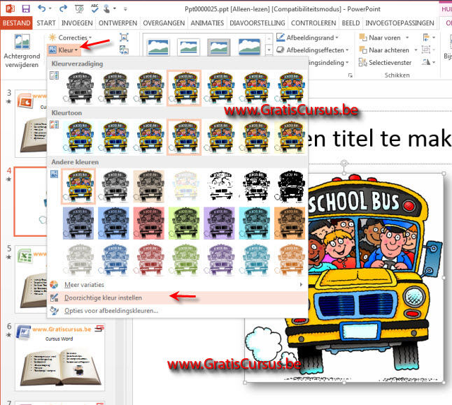Viewport: 452px width, 405px height.
Task: Click Doorzichtige kleur instellen icon
Action: [x=54, y=297]
